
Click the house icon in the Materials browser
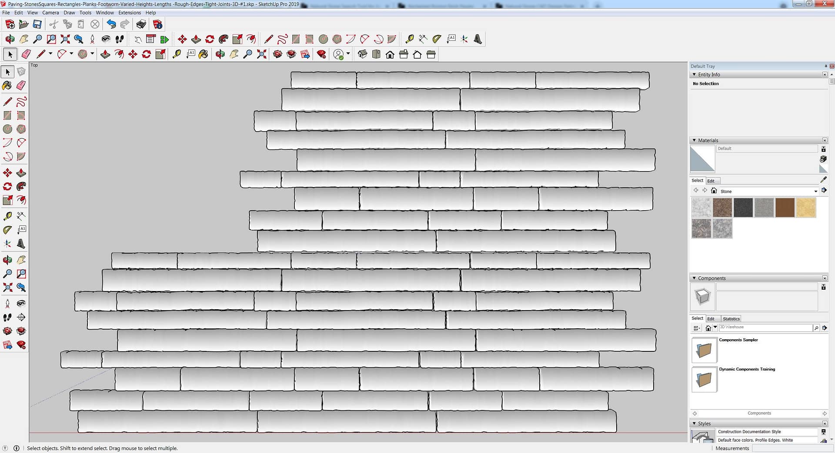point(714,191)
